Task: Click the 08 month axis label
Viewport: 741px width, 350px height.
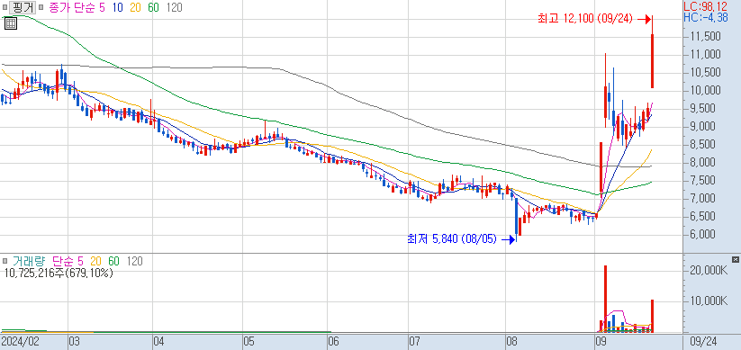Action: (511, 342)
